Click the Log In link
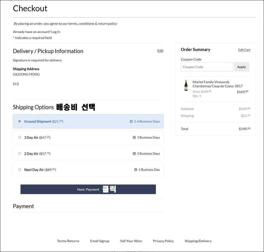The width and height of the screenshot is (264, 252). pyautogui.click(x=56, y=32)
